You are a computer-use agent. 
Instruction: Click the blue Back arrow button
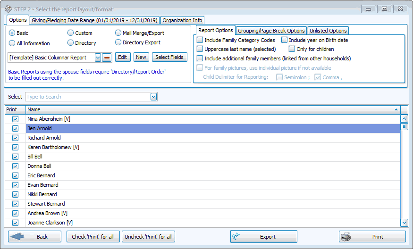[x=34, y=237]
